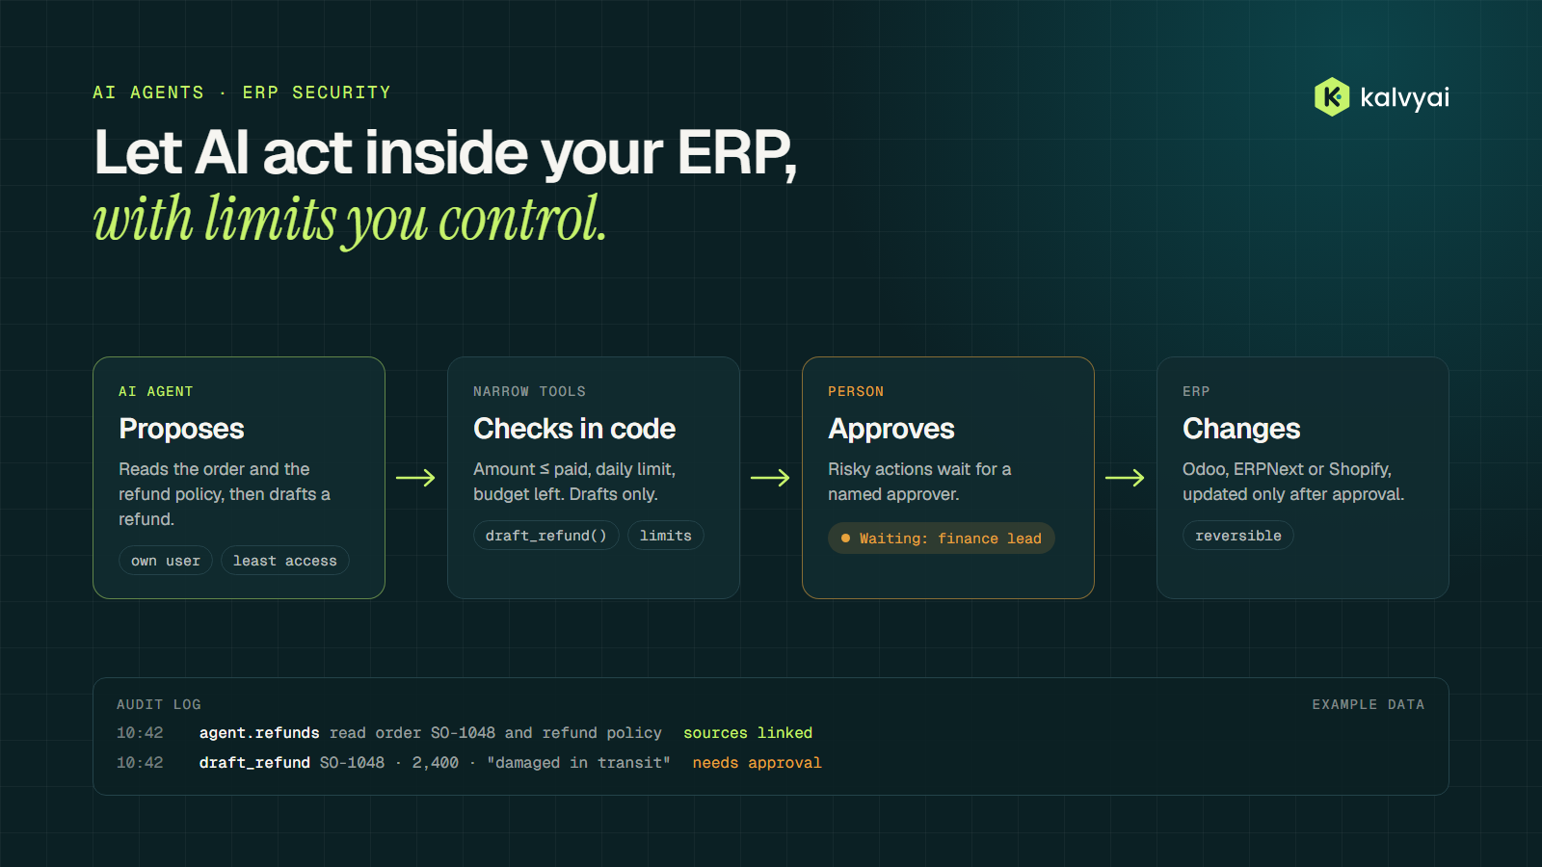Image resolution: width=1542 pixels, height=867 pixels.
Task: Click the text "Odoo, ERPNext or Shopify"
Action: [x=1287, y=469]
